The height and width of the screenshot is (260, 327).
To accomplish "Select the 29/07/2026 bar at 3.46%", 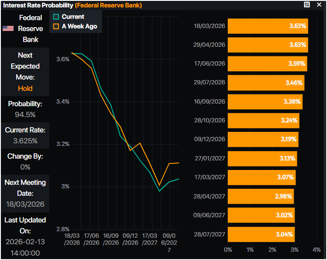I will coord(266,83).
